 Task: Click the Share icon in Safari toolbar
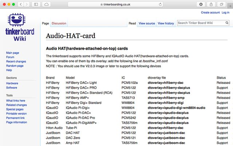tap(211, 4)
